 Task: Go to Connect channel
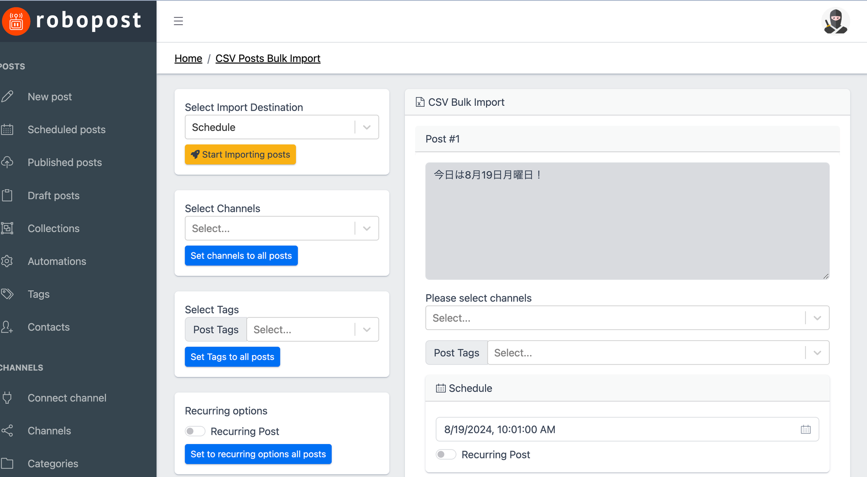(67, 398)
